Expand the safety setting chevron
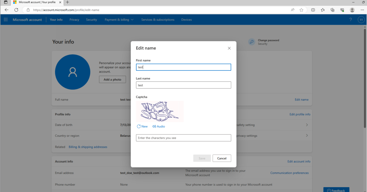Screen dimensions: 367x192 click(x=307, y=125)
